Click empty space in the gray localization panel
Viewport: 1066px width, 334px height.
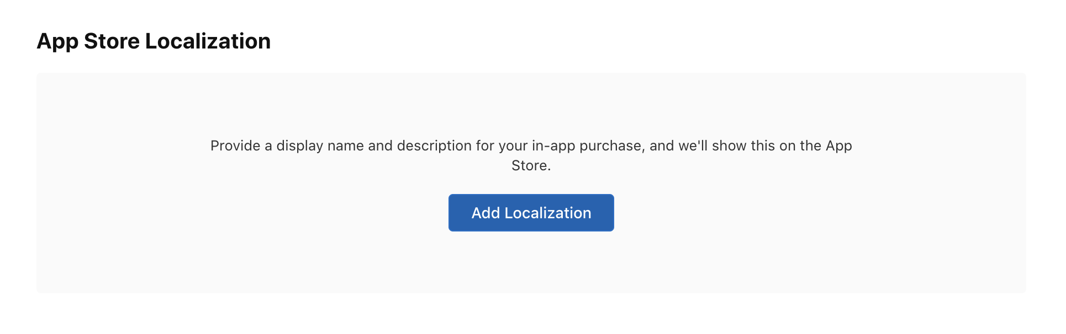221,254
